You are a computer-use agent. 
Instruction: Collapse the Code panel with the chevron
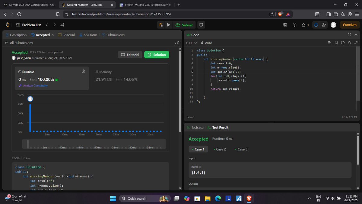pyautogui.click(x=356, y=35)
